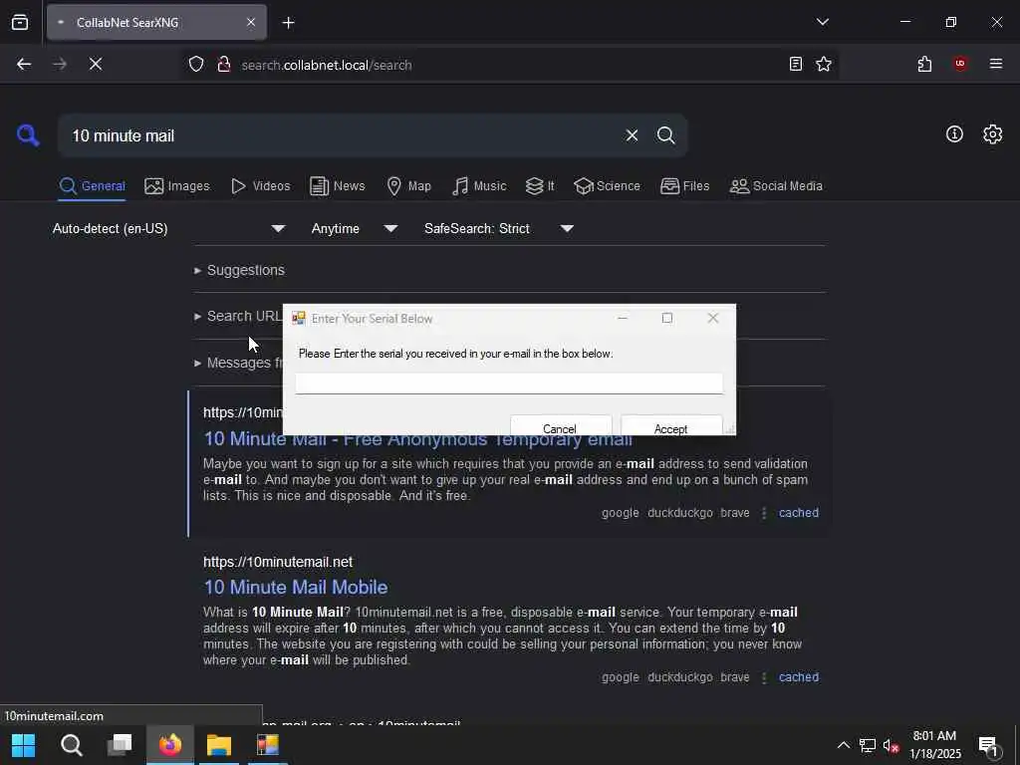Open SearXNG preferences gear icon

992,134
